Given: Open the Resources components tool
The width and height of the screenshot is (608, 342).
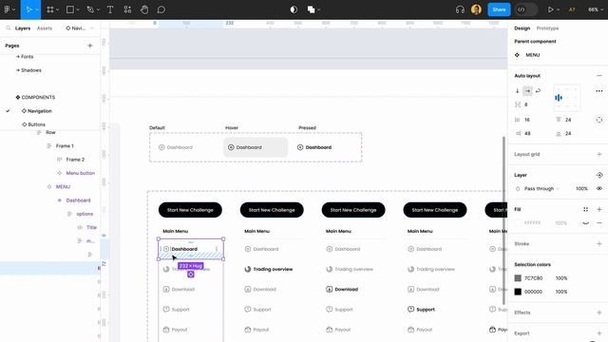Looking at the screenshot, I should 127,9.
